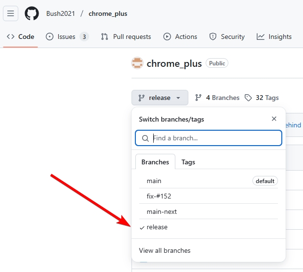Select the checked release branch

tap(157, 227)
